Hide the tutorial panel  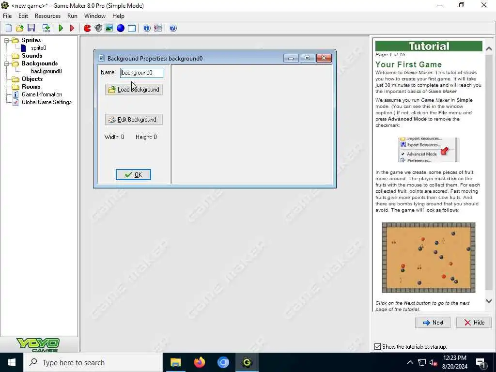tap(474, 322)
